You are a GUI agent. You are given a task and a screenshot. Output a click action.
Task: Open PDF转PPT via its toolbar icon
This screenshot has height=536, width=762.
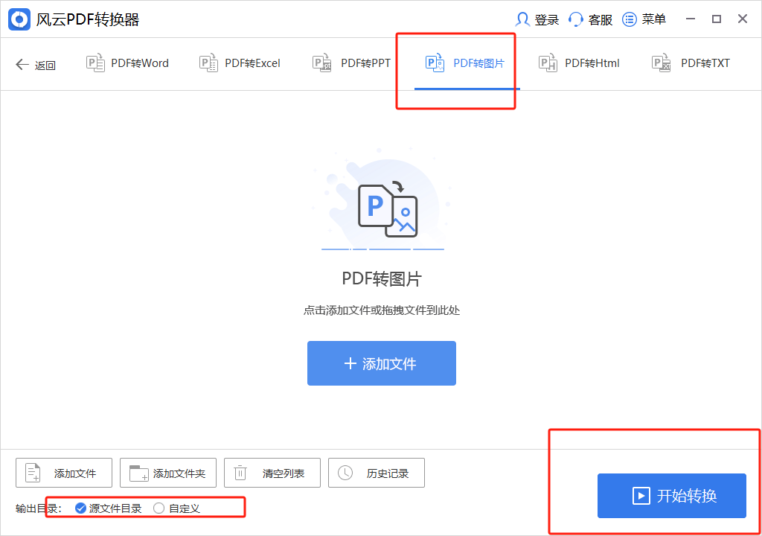(322, 63)
